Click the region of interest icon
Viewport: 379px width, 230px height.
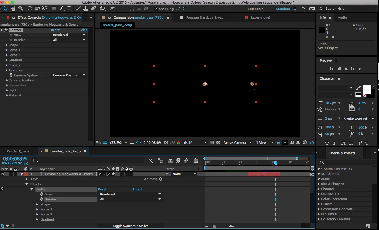pos(211,143)
